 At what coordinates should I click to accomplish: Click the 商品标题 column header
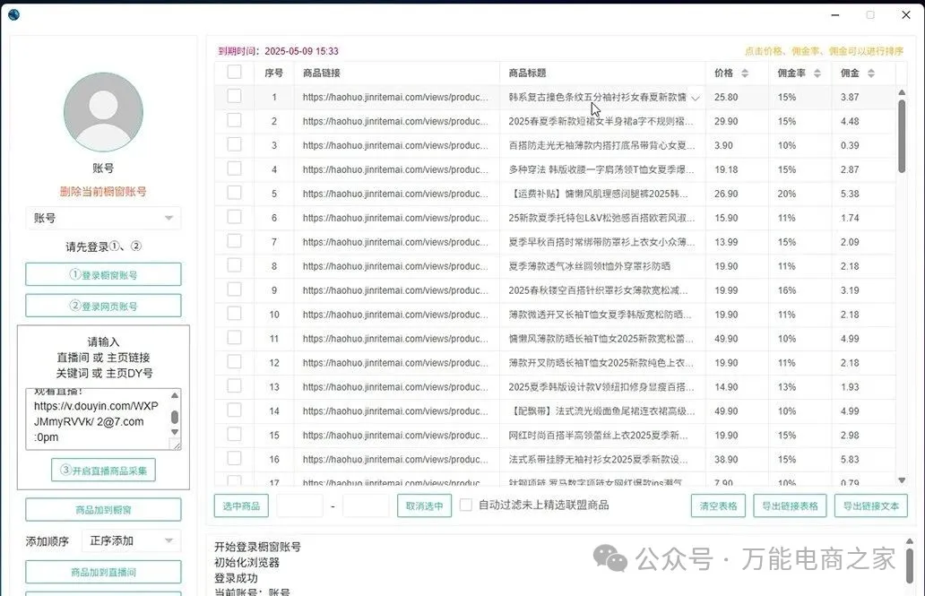527,73
